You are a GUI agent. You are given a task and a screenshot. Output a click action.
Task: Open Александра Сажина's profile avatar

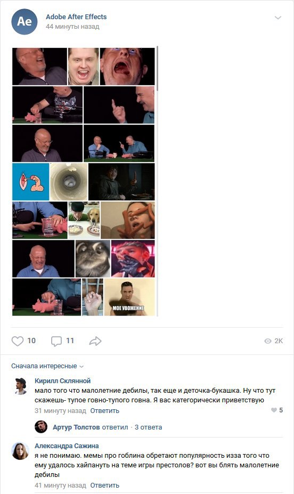coord(20,451)
